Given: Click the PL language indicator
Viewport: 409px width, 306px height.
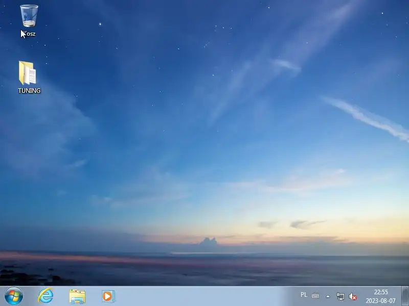Looking at the screenshot, I should tap(304, 295).
